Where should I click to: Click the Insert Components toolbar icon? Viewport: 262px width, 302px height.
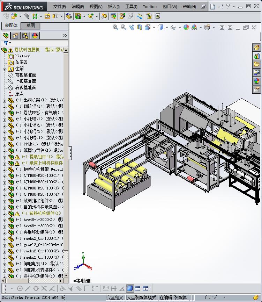point(14,16)
